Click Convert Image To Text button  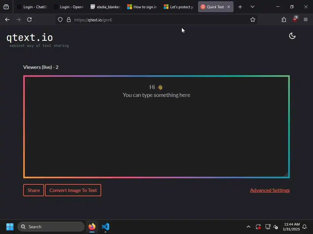(x=73, y=190)
